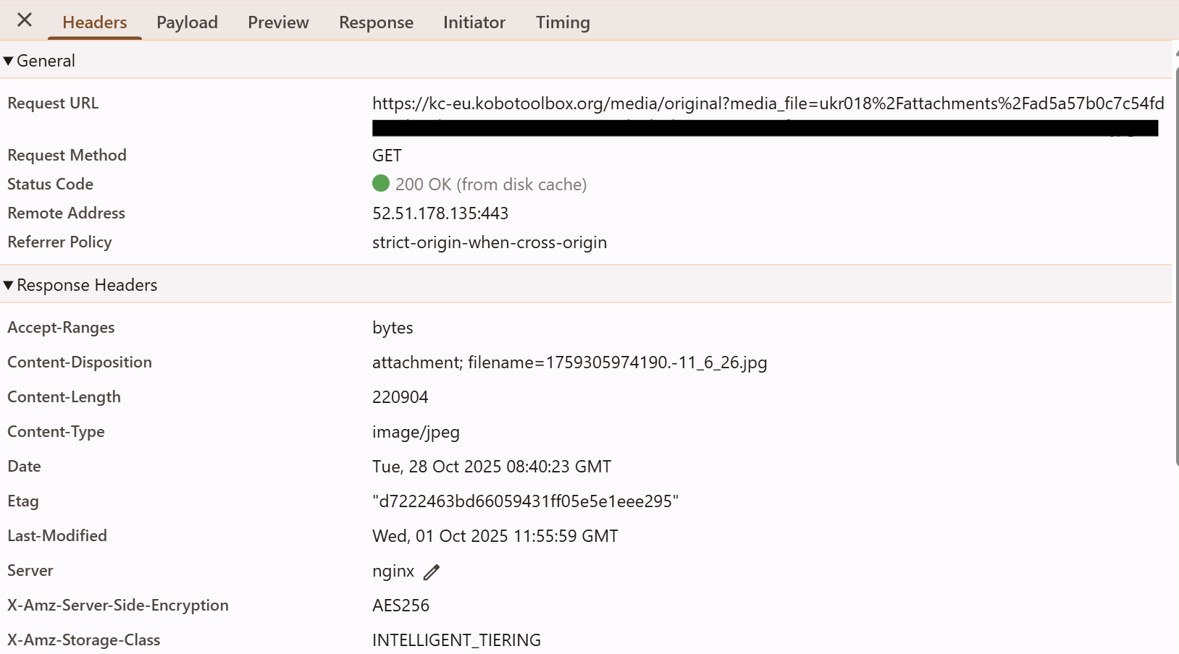Collapse the Response Headers section

coord(9,285)
